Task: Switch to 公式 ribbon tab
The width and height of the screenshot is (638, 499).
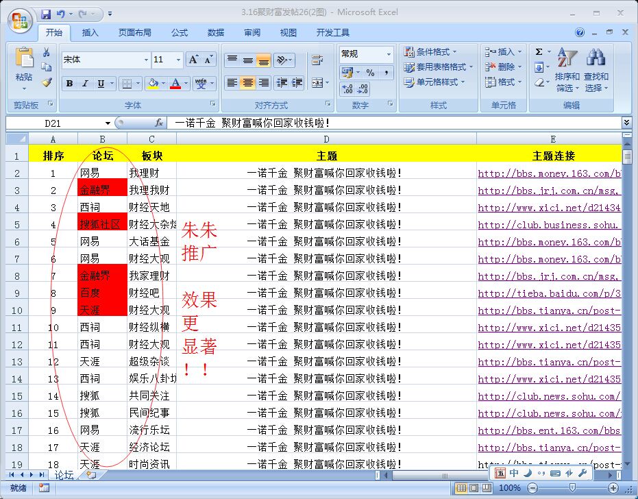Action: coord(180,33)
